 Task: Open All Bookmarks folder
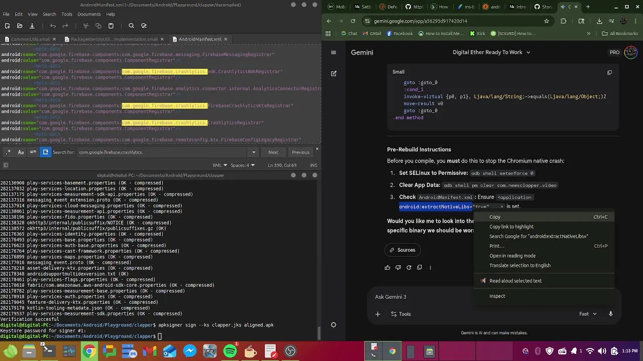pos(620,34)
